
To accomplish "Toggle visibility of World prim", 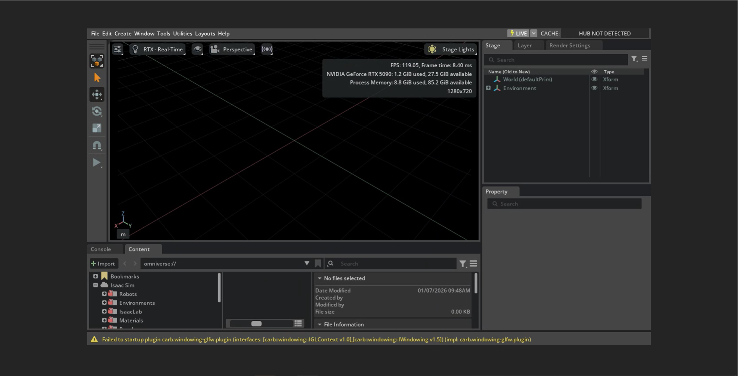I will (594, 79).
